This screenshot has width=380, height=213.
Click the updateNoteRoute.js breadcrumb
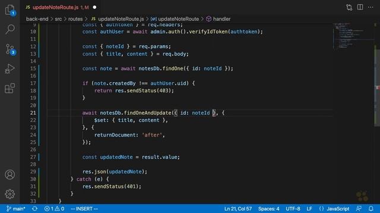(118, 19)
